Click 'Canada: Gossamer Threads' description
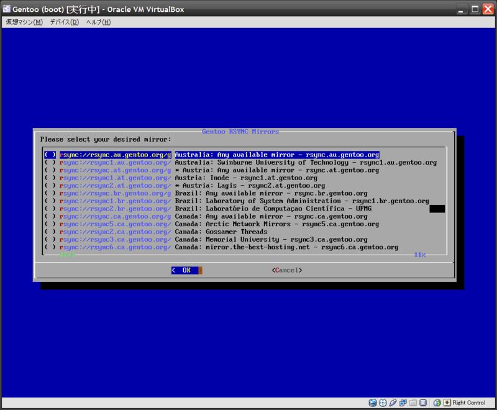Screen dimensions: 497x410 pyautogui.click(x=221, y=232)
